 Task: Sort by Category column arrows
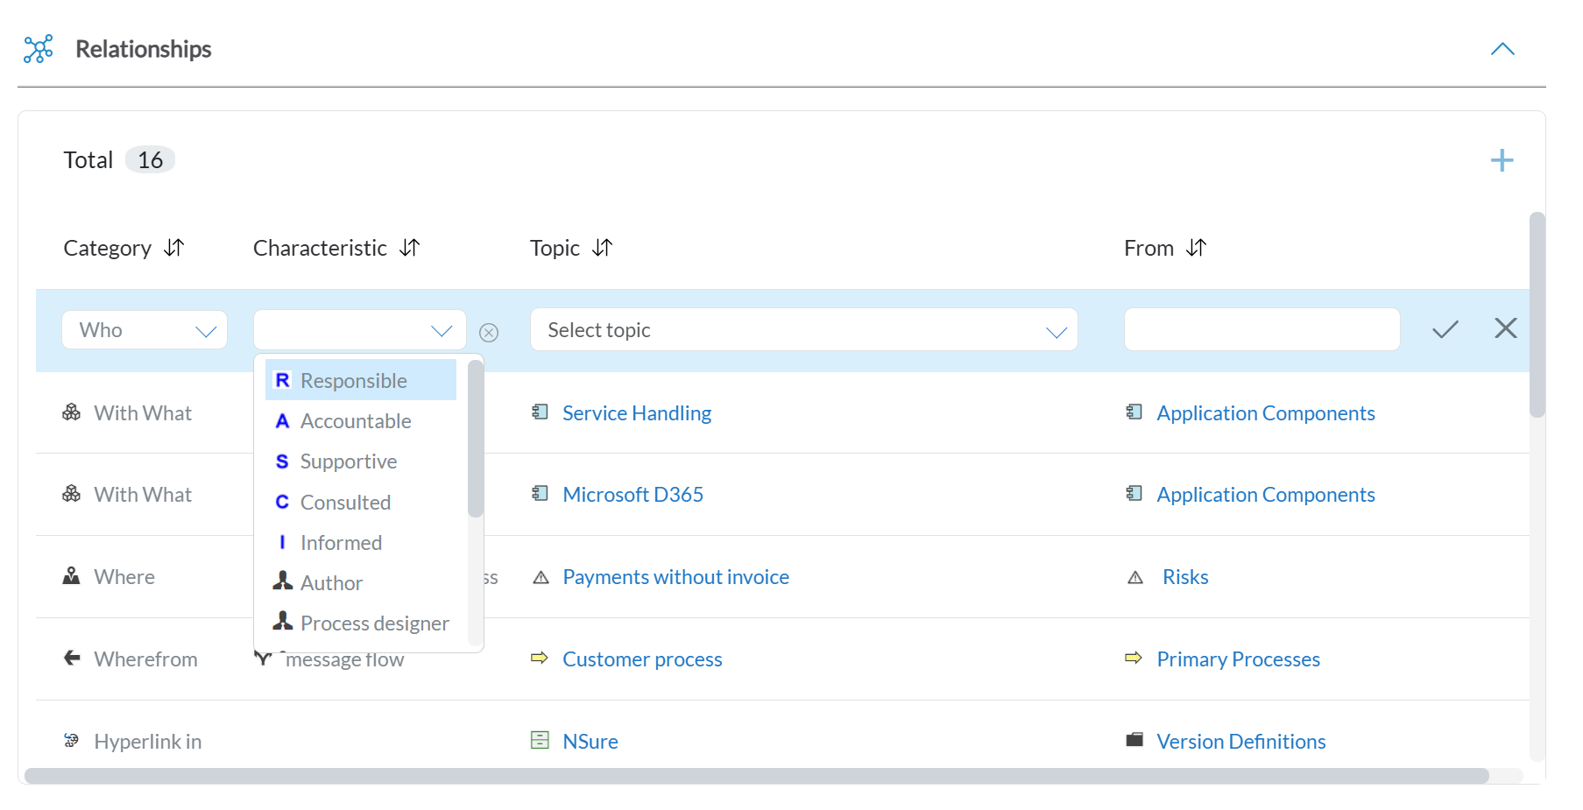click(x=174, y=248)
